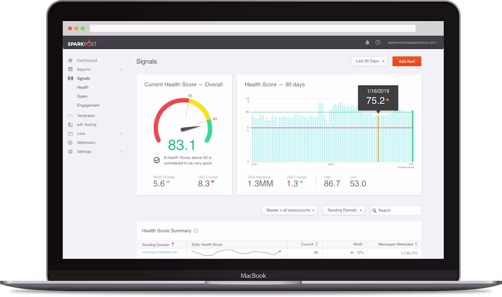Switch to the Engagement section

88,105
